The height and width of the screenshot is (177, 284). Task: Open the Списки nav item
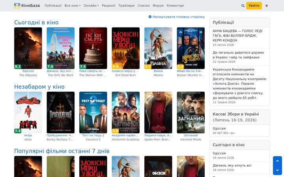point(144,6)
